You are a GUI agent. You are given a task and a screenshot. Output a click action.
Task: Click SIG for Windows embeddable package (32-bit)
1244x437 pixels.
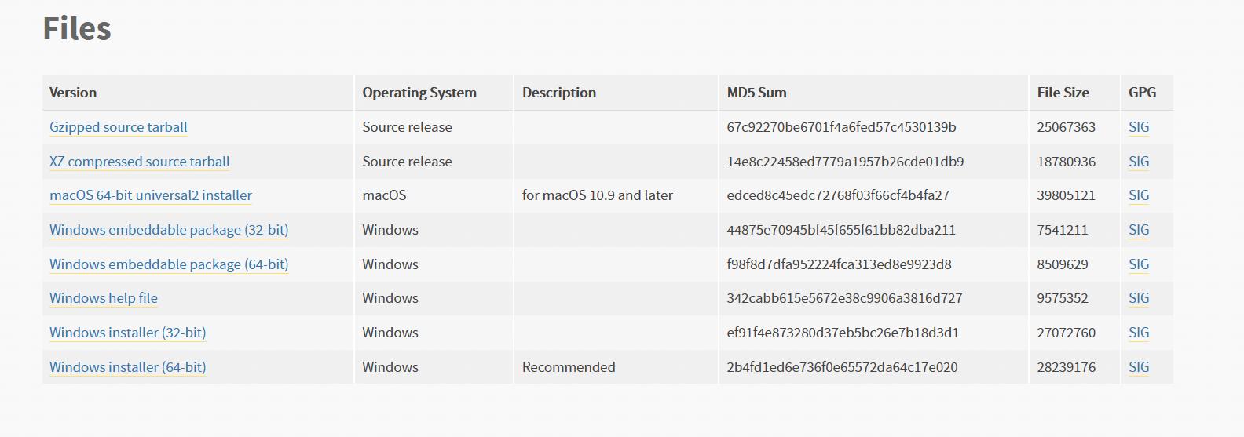click(1138, 230)
